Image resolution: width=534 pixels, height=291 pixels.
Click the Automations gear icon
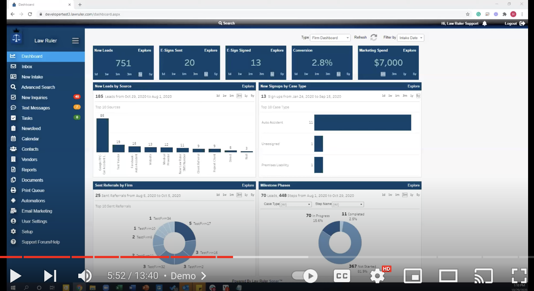tap(13, 201)
